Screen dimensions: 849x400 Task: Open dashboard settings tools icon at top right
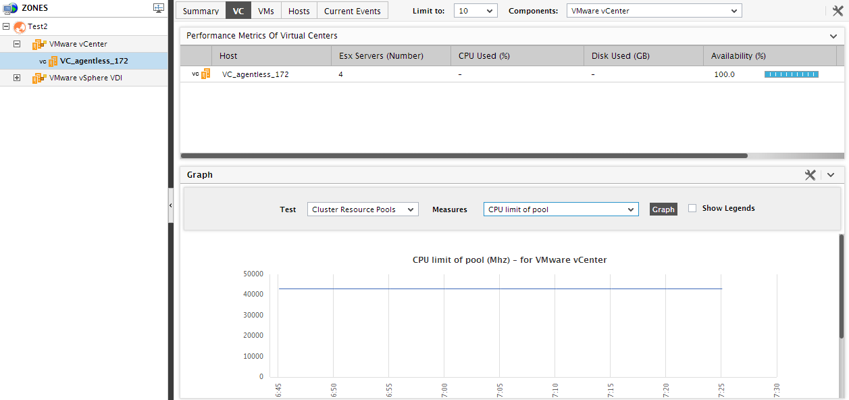pyautogui.click(x=838, y=11)
